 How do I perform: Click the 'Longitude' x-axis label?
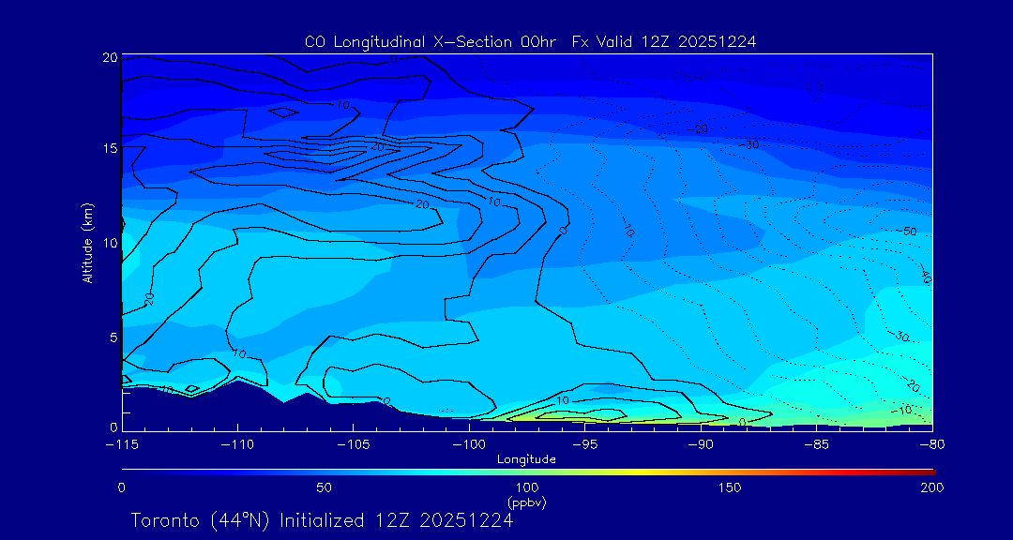pos(526,458)
